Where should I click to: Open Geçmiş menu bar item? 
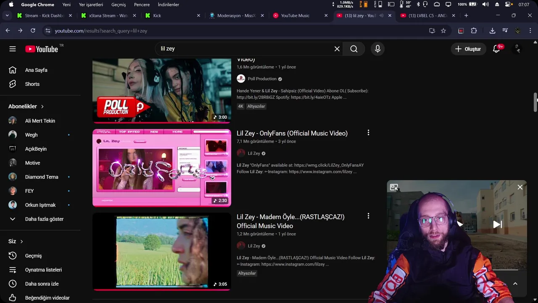119,5
